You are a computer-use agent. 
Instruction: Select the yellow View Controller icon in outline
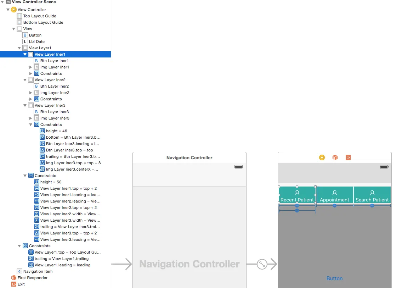(x=14, y=10)
